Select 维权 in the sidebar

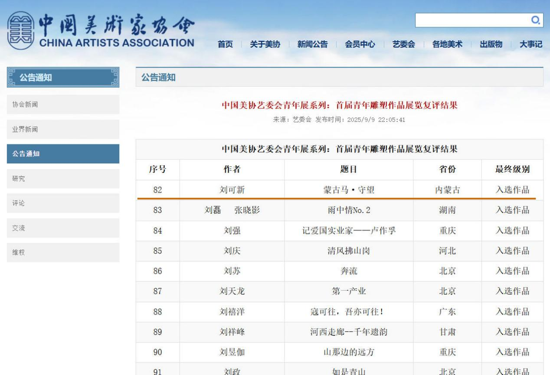tap(63, 253)
